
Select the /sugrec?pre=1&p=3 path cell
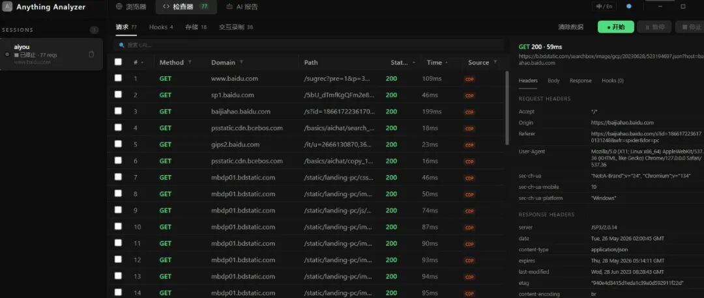(x=337, y=79)
